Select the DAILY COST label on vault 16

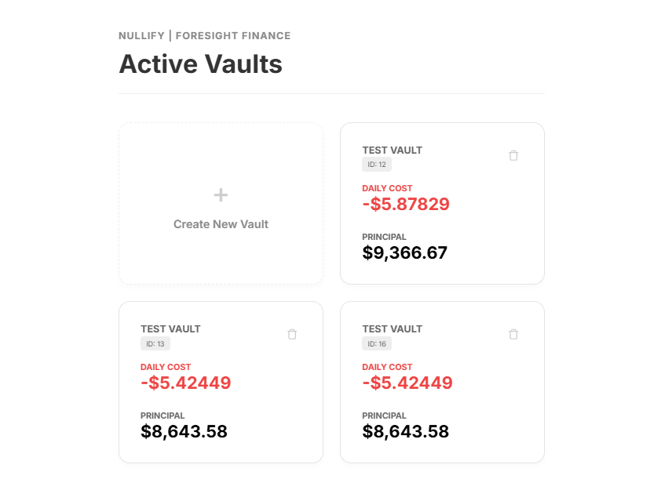387,367
